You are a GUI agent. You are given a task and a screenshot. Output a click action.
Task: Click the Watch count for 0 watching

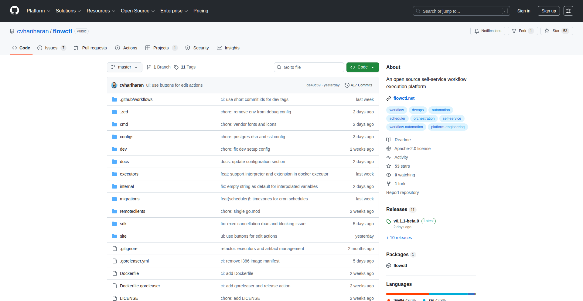tap(405, 175)
